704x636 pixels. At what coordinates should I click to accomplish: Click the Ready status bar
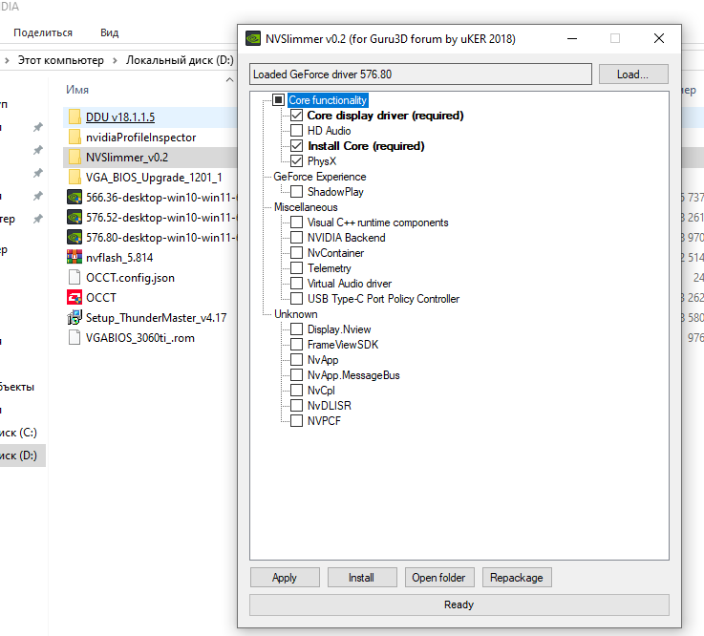(459, 605)
